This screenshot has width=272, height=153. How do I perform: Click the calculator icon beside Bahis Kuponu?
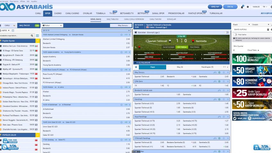coord(268,30)
